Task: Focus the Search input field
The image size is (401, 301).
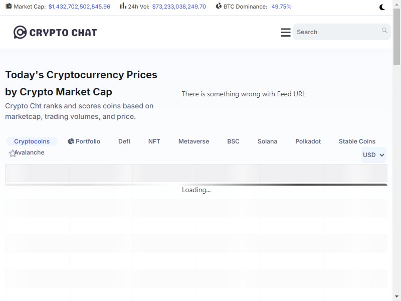Action: tap(336, 32)
